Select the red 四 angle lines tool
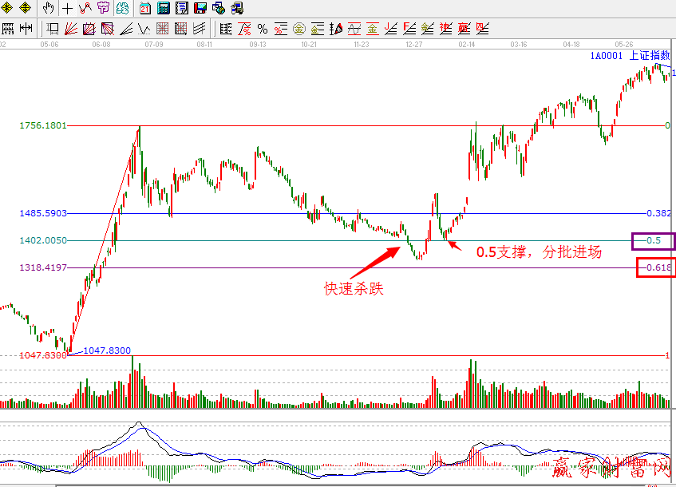The width and height of the screenshot is (676, 487). pyautogui.click(x=483, y=29)
